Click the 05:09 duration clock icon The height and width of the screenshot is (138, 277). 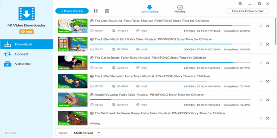(x=92, y=31)
